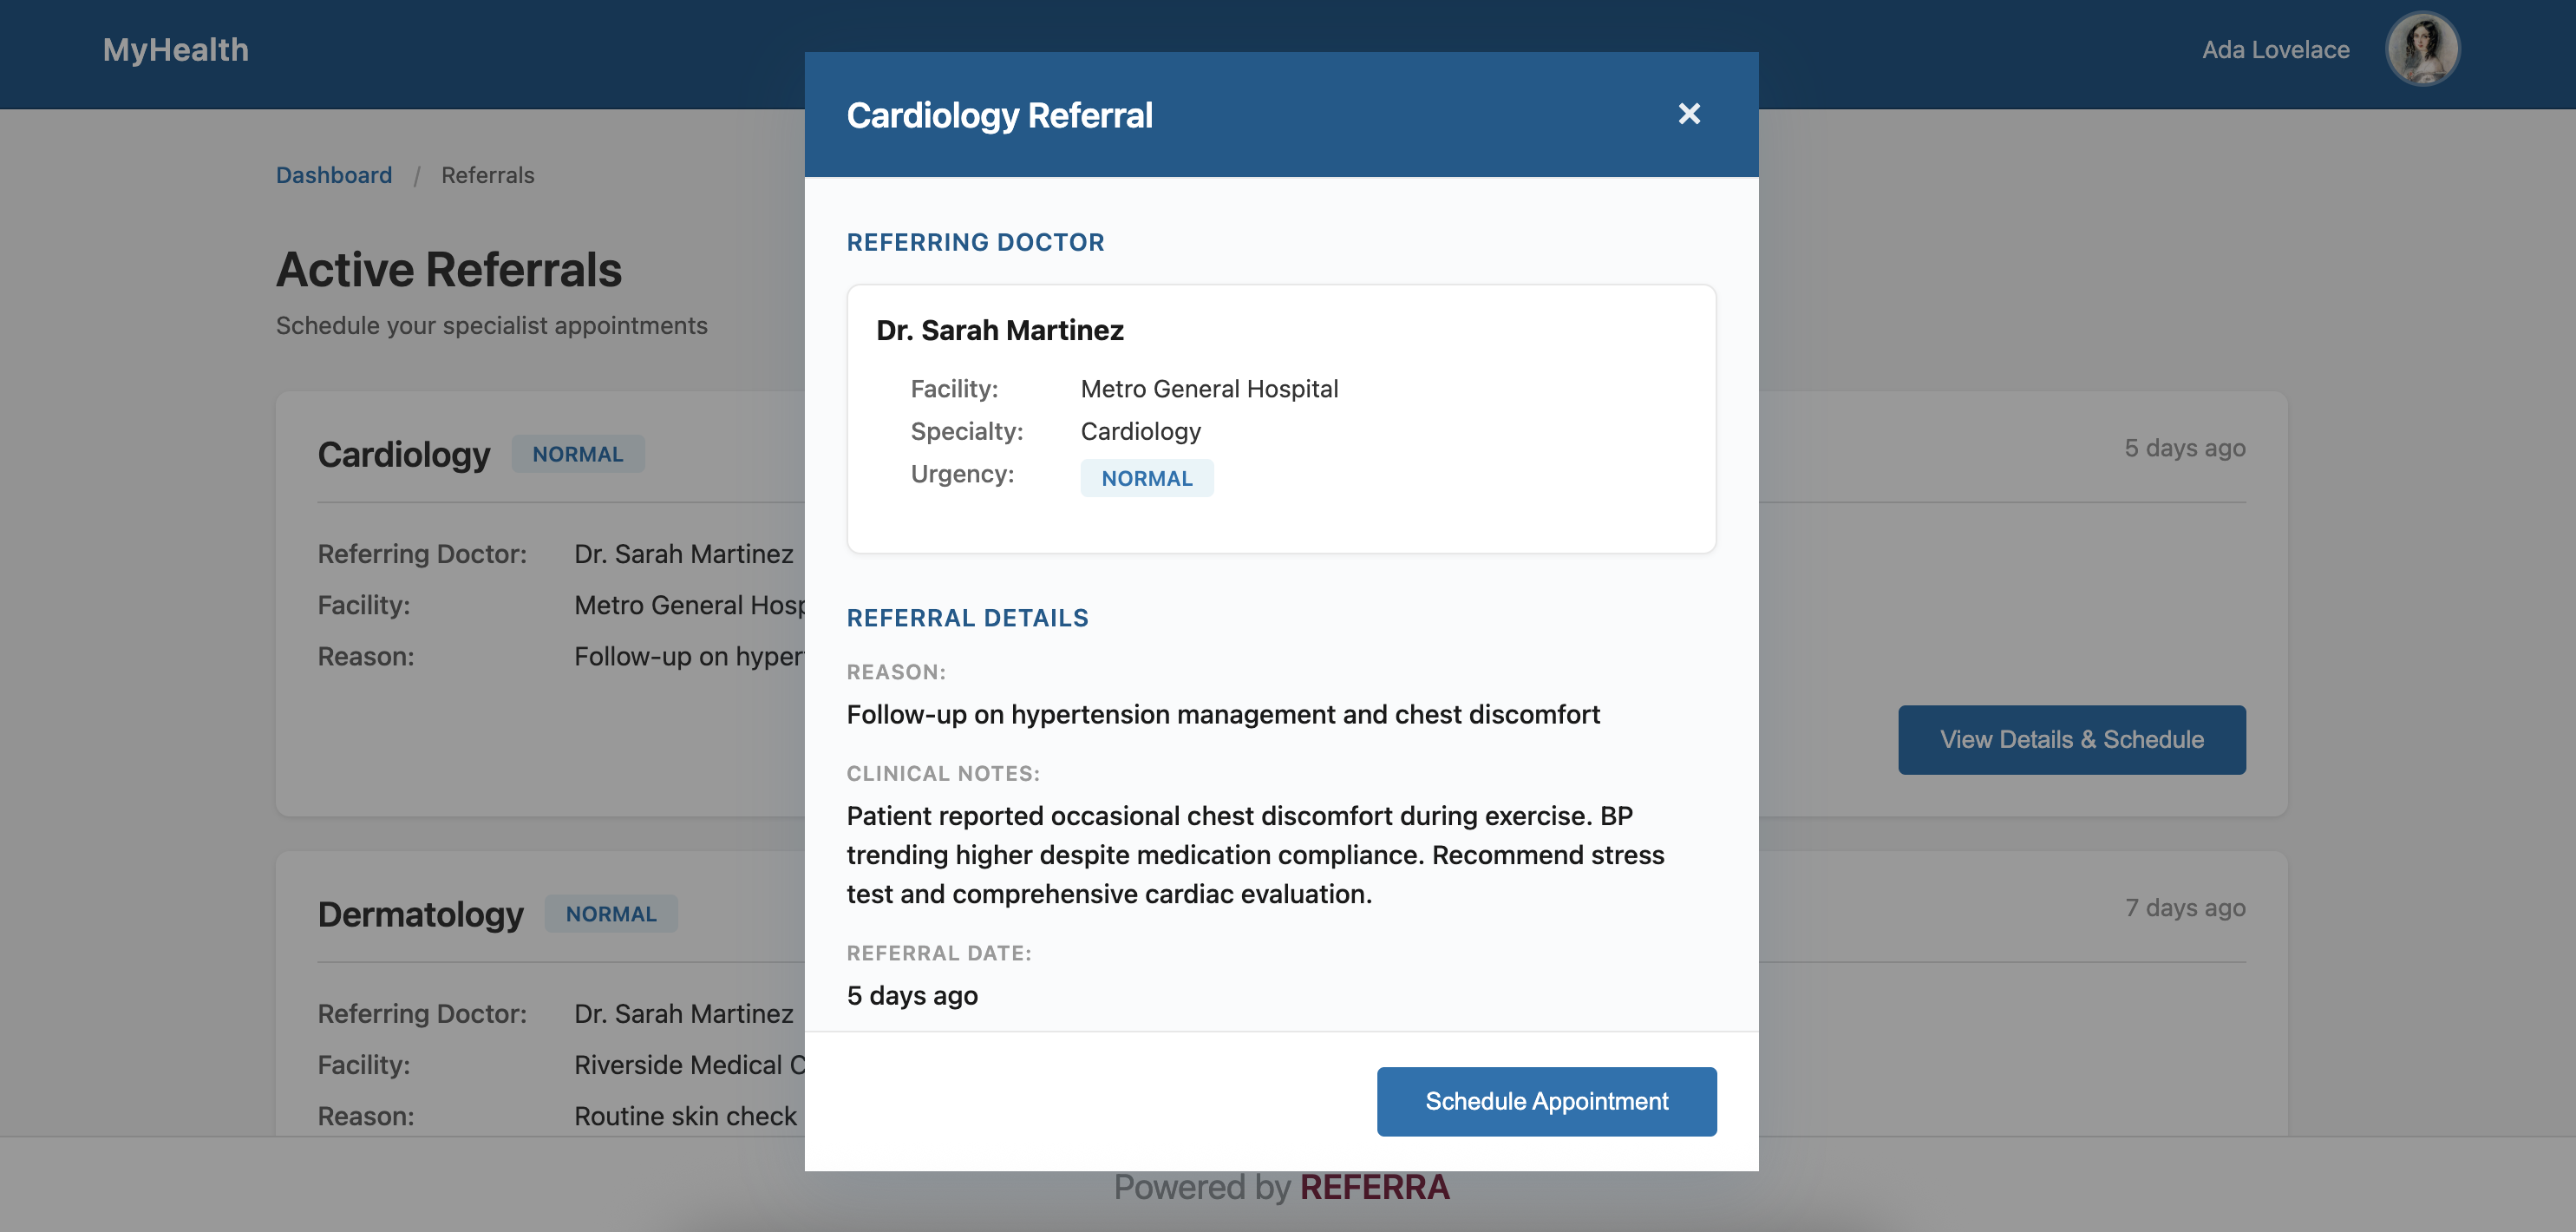
Task: Click the Cardiology Referral dialog title
Action: click(x=999, y=115)
